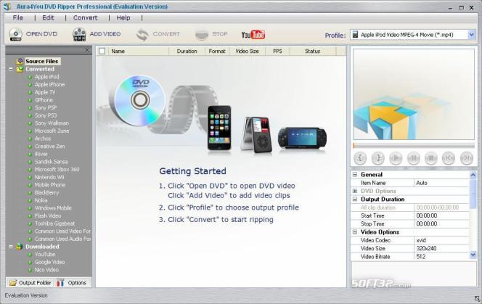Image resolution: width=482 pixels, height=304 pixels.
Task: Click the Options button label
Action: [77, 283]
